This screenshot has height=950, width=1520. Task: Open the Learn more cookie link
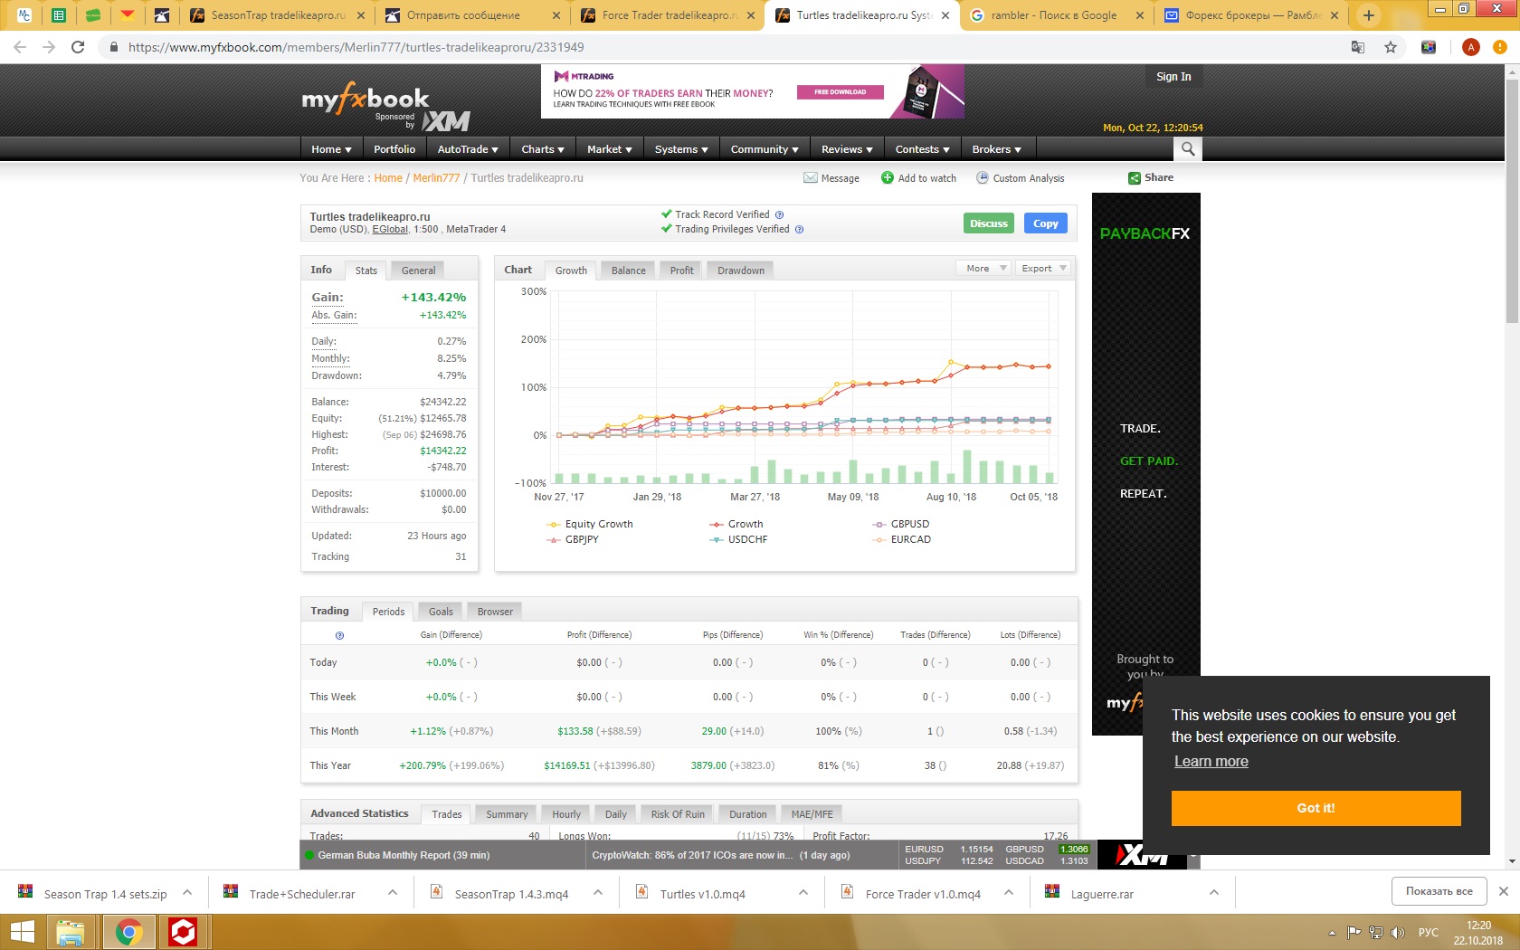click(1211, 762)
